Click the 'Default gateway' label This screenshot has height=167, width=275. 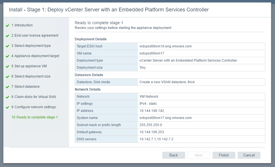point(89,132)
